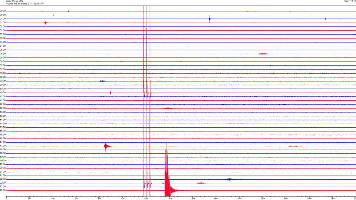
Task: Click the 14m tick on the minute axis
Action: pos(169,199)
